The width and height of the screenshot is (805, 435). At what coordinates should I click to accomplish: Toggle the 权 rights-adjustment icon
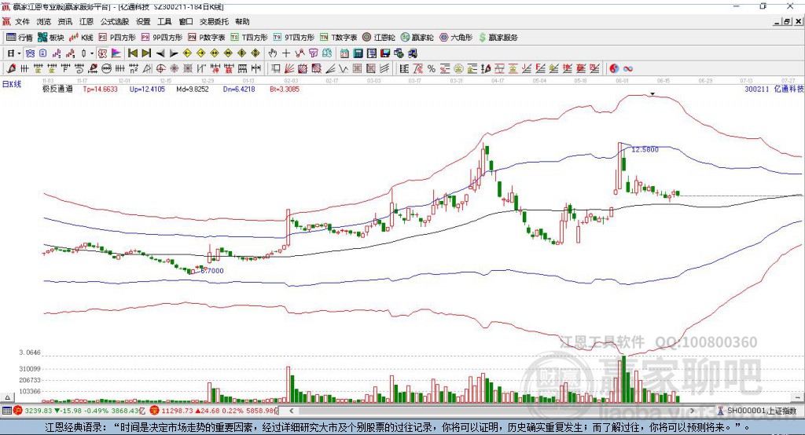102,53
